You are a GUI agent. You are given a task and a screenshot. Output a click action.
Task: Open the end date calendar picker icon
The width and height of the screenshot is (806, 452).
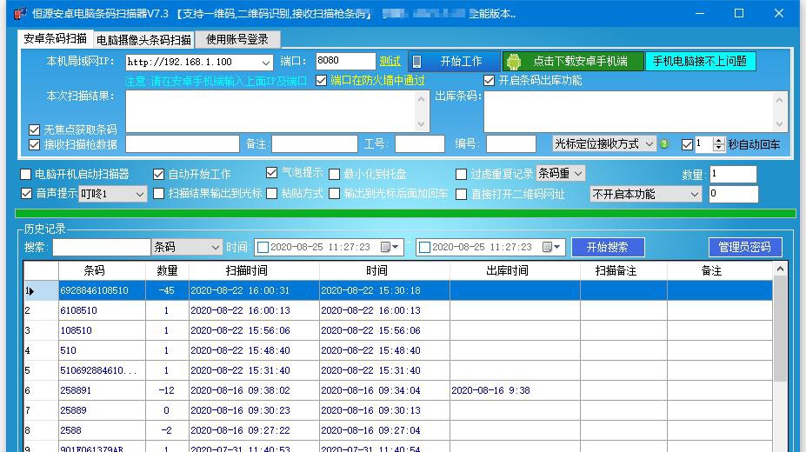[550, 247]
